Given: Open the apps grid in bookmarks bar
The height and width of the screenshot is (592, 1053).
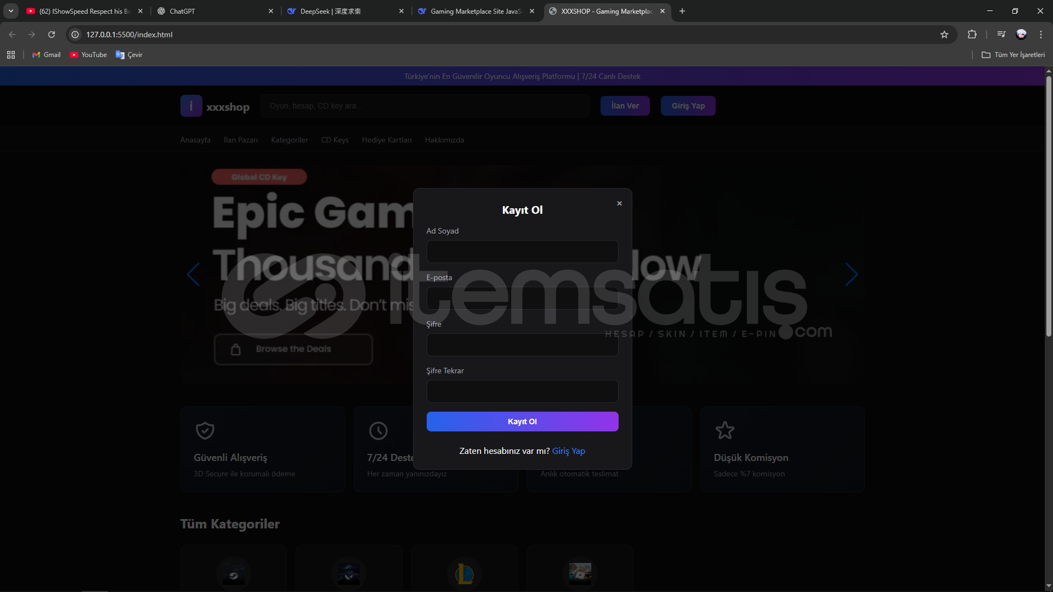Looking at the screenshot, I should coord(11,55).
